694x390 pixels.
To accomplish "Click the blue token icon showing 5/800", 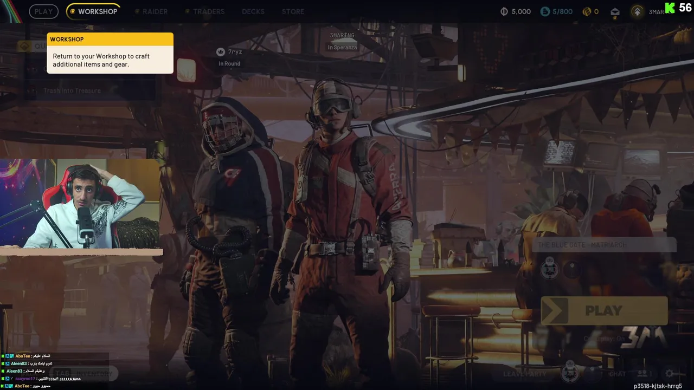I will pyautogui.click(x=545, y=11).
